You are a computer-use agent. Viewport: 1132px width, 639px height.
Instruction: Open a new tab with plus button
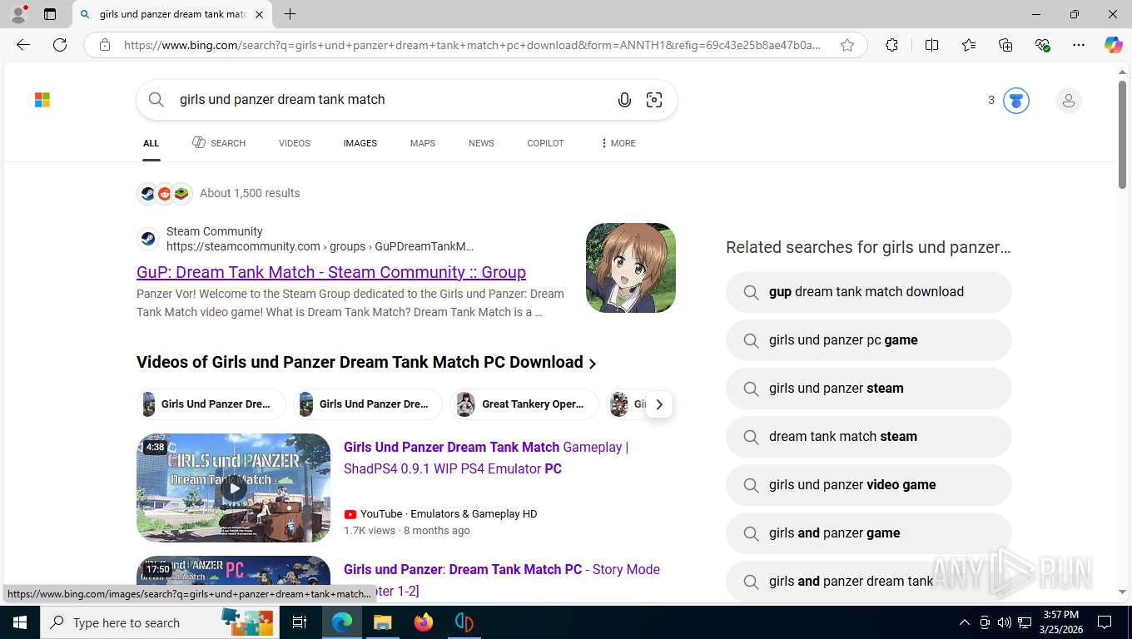(290, 14)
